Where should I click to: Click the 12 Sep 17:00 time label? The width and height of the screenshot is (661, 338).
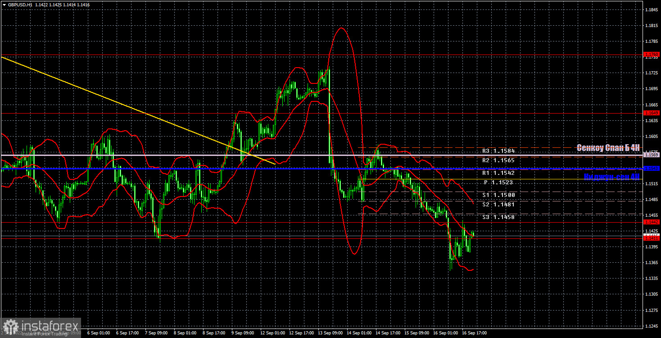coord(301,333)
